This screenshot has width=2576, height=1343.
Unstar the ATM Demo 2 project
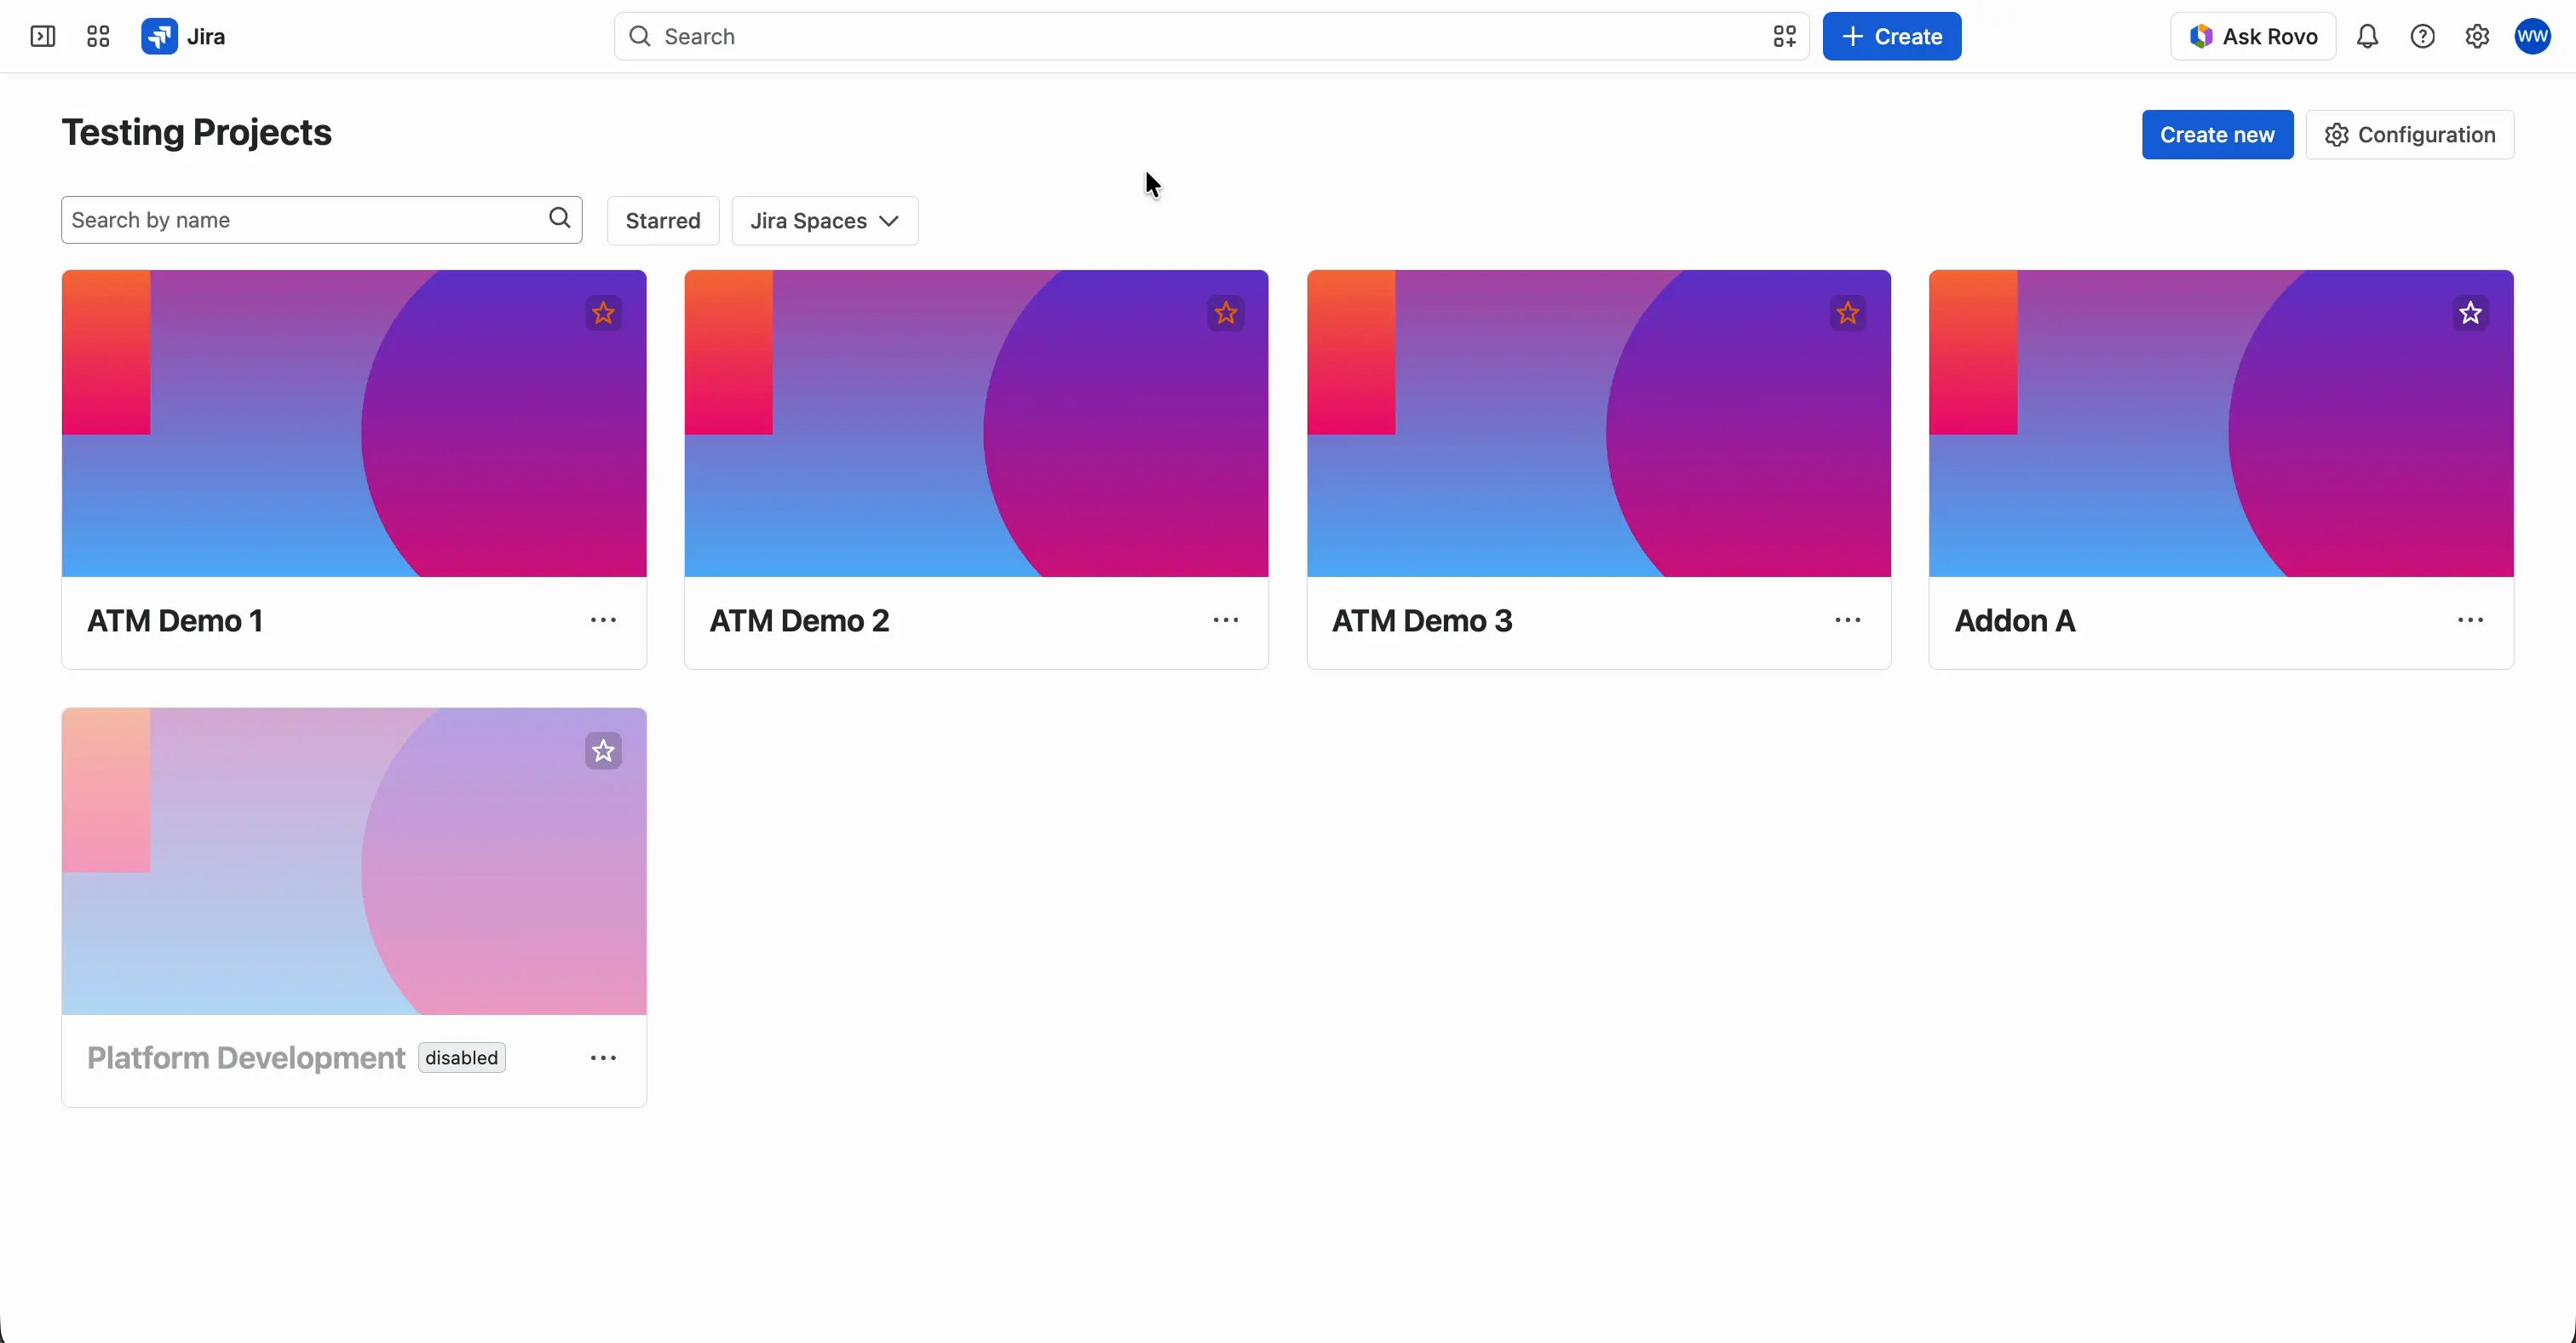pos(1226,313)
